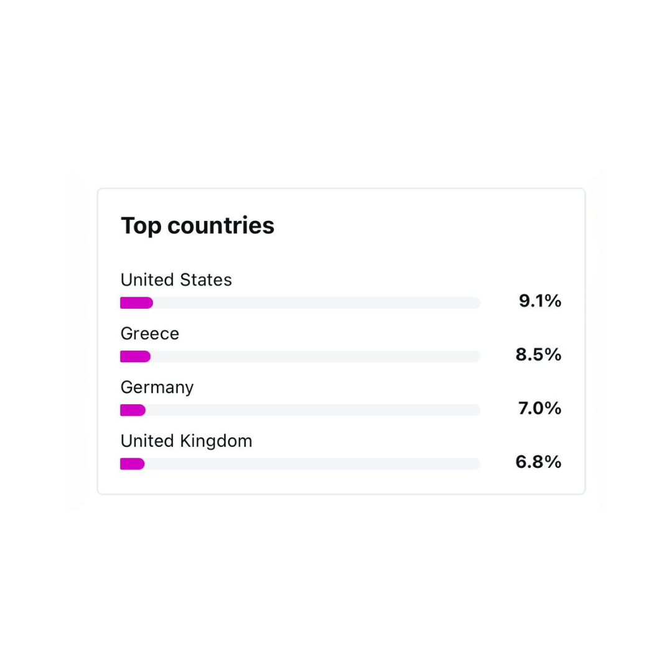Click the magenta fill of the Greece bar
Image resolution: width=672 pixels, height=672 pixels.
[x=135, y=357]
